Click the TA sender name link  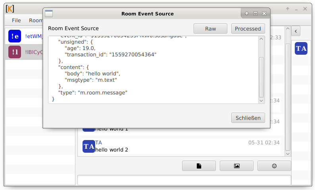99,142
